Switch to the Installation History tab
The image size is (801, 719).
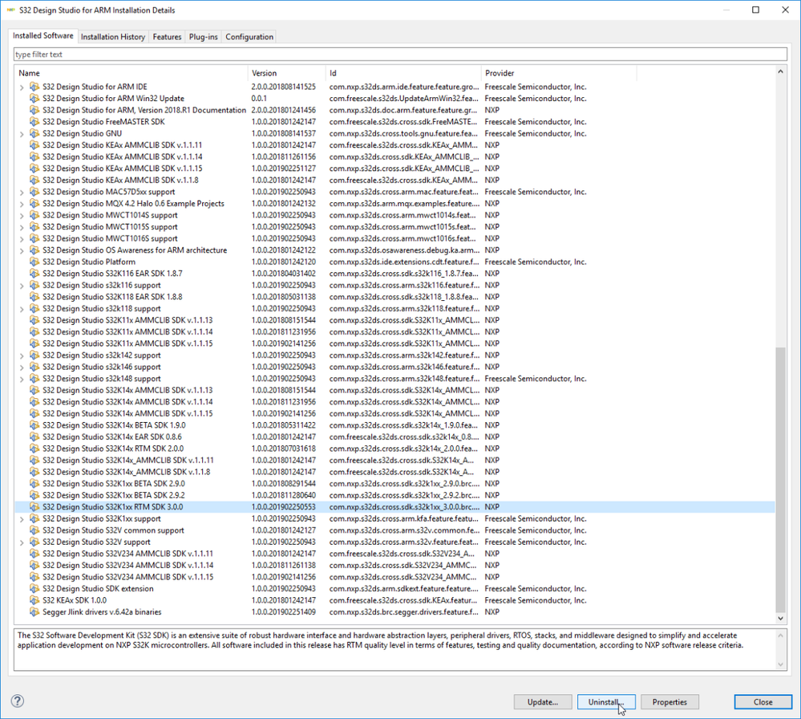click(113, 37)
